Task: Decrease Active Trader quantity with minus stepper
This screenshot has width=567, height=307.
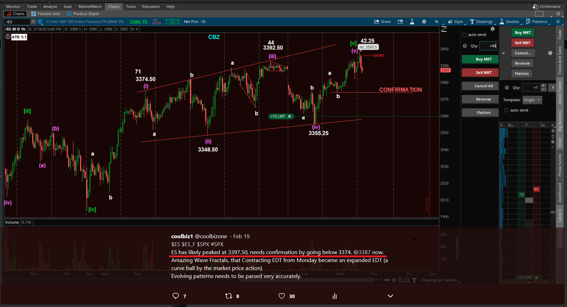Action: (x=543, y=90)
